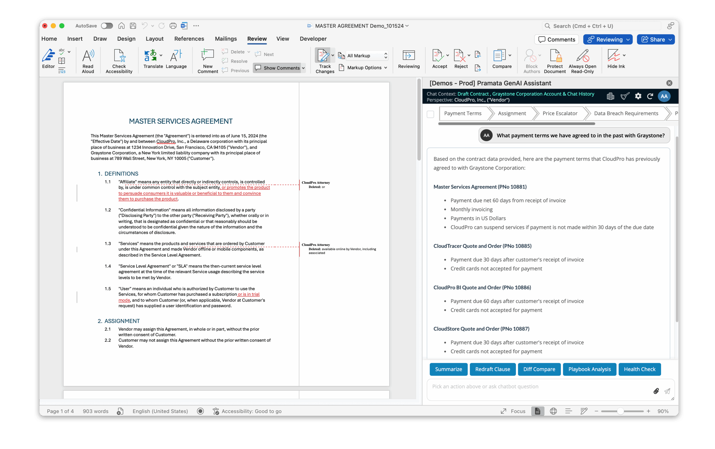Screen dimensions: 715x449
Task: Run Diff Compare
Action: (539, 369)
